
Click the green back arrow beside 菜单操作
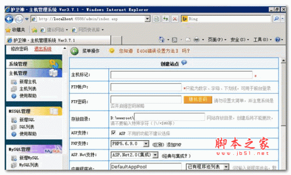click(74, 51)
